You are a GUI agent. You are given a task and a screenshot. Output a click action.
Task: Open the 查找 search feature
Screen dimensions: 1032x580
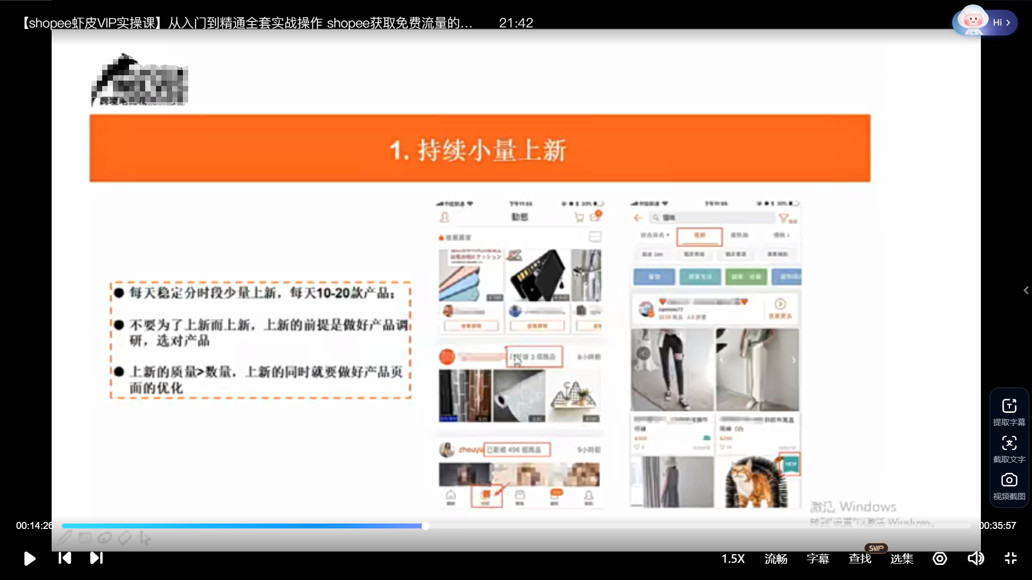pos(859,558)
